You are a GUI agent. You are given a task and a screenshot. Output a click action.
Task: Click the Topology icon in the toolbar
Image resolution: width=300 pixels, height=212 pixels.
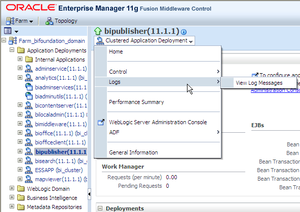[x=49, y=21]
